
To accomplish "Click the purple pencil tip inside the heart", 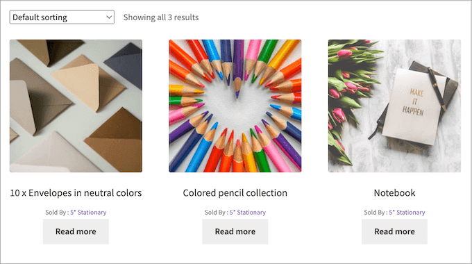I will click(x=237, y=94).
